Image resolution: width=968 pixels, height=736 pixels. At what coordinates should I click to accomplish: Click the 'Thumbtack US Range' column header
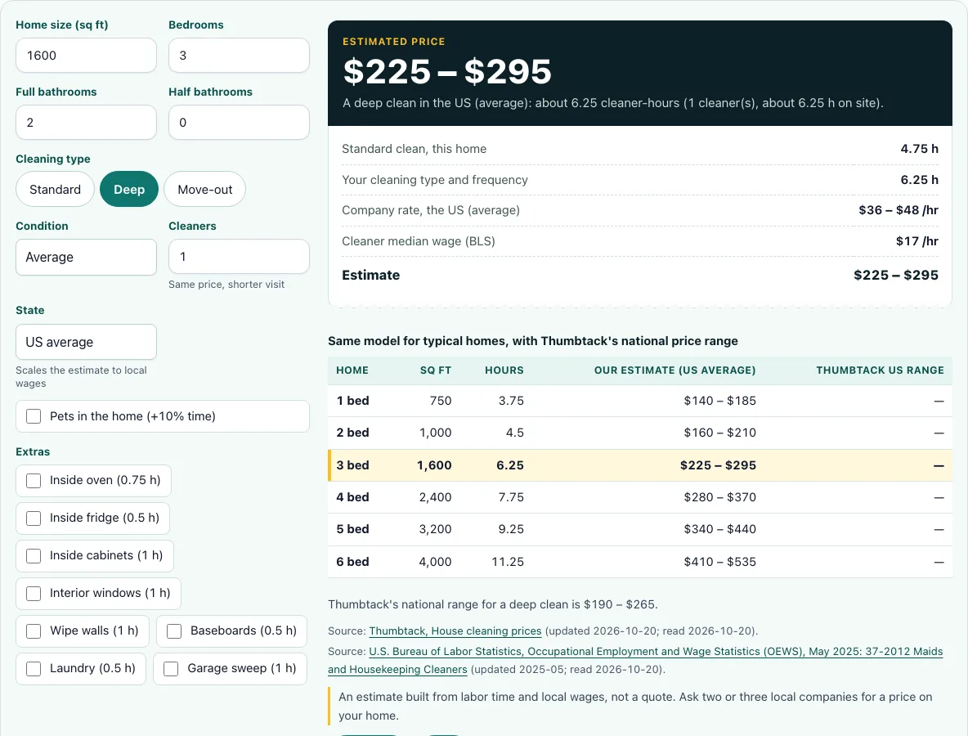pos(880,370)
